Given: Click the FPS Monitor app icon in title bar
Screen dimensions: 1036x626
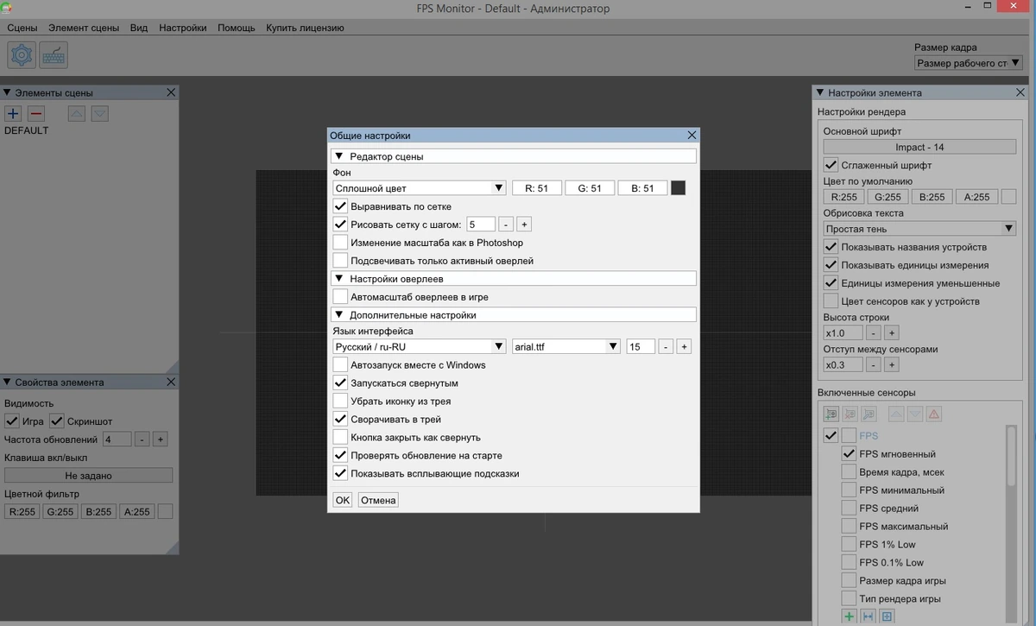Looking at the screenshot, I should [x=8, y=8].
